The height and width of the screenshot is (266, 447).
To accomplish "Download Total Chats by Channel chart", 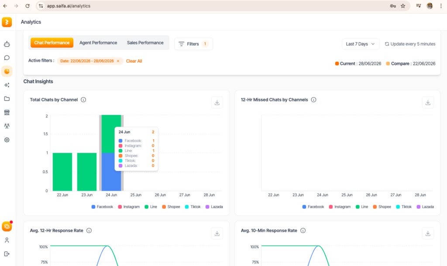I will coord(217,103).
